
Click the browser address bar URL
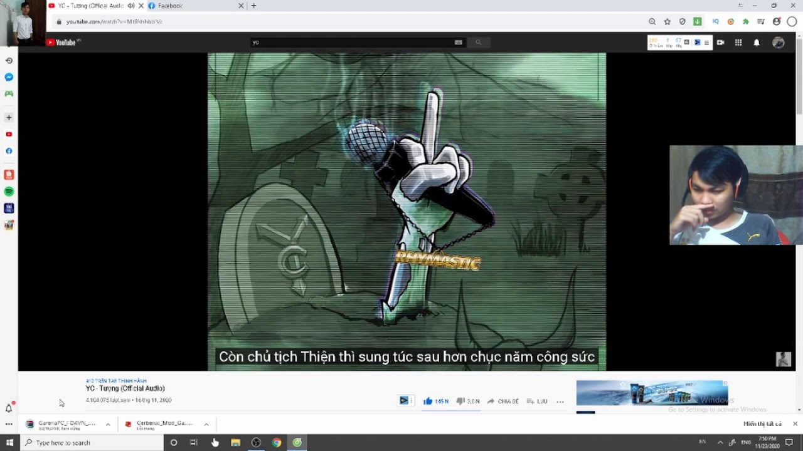click(x=114, y=21)
